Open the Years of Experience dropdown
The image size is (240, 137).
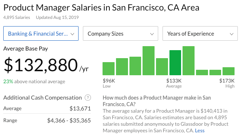point(200,33)
